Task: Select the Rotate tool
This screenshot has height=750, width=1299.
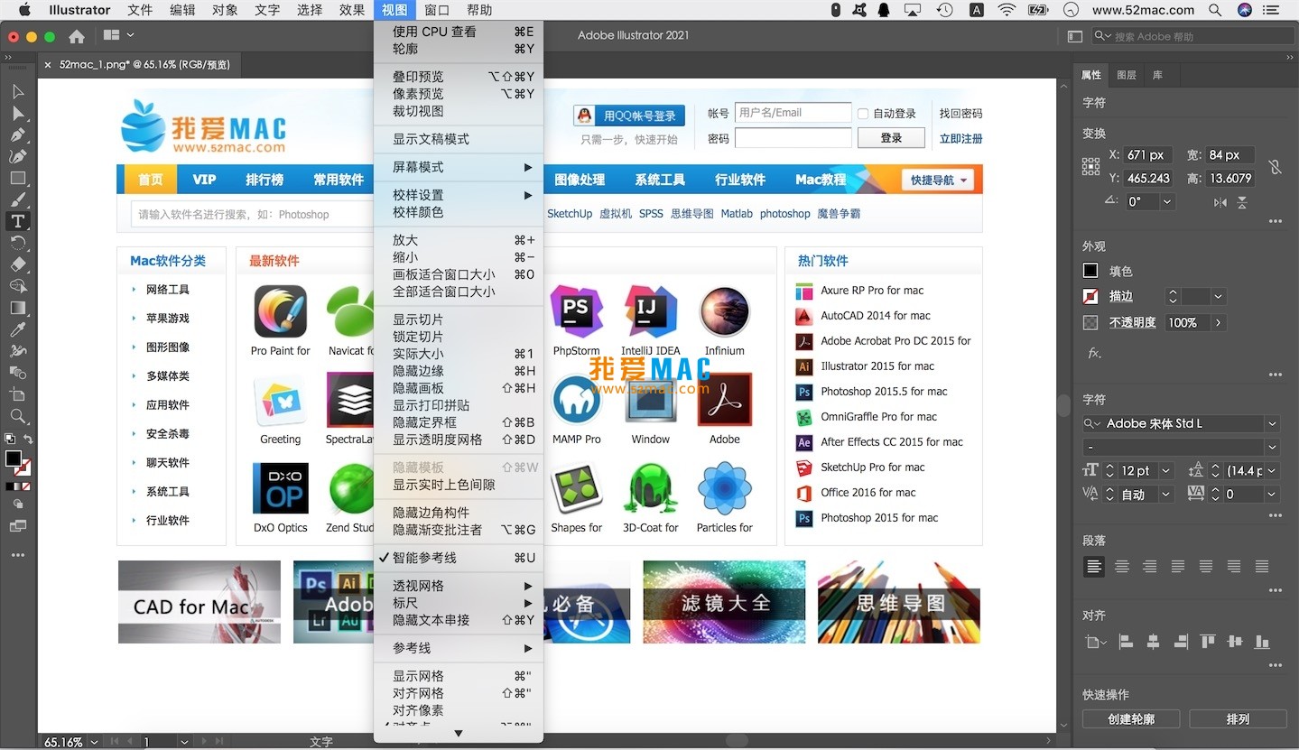Action: pos(18,243)
